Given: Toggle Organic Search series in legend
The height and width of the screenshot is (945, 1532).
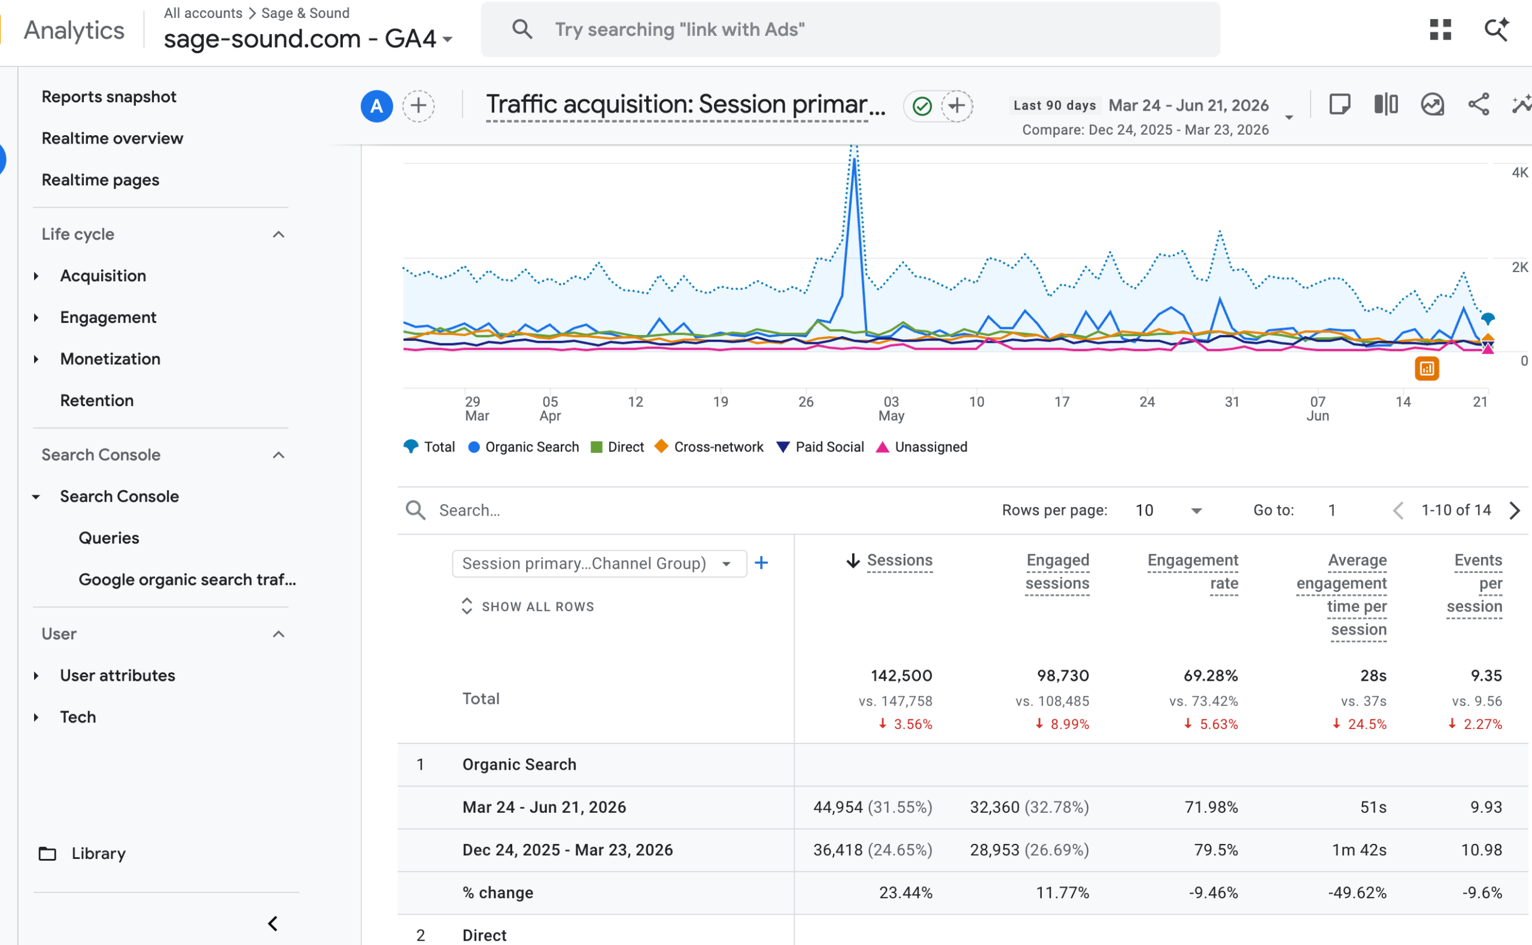Looking at the screenshot, I should pos(524,447).
